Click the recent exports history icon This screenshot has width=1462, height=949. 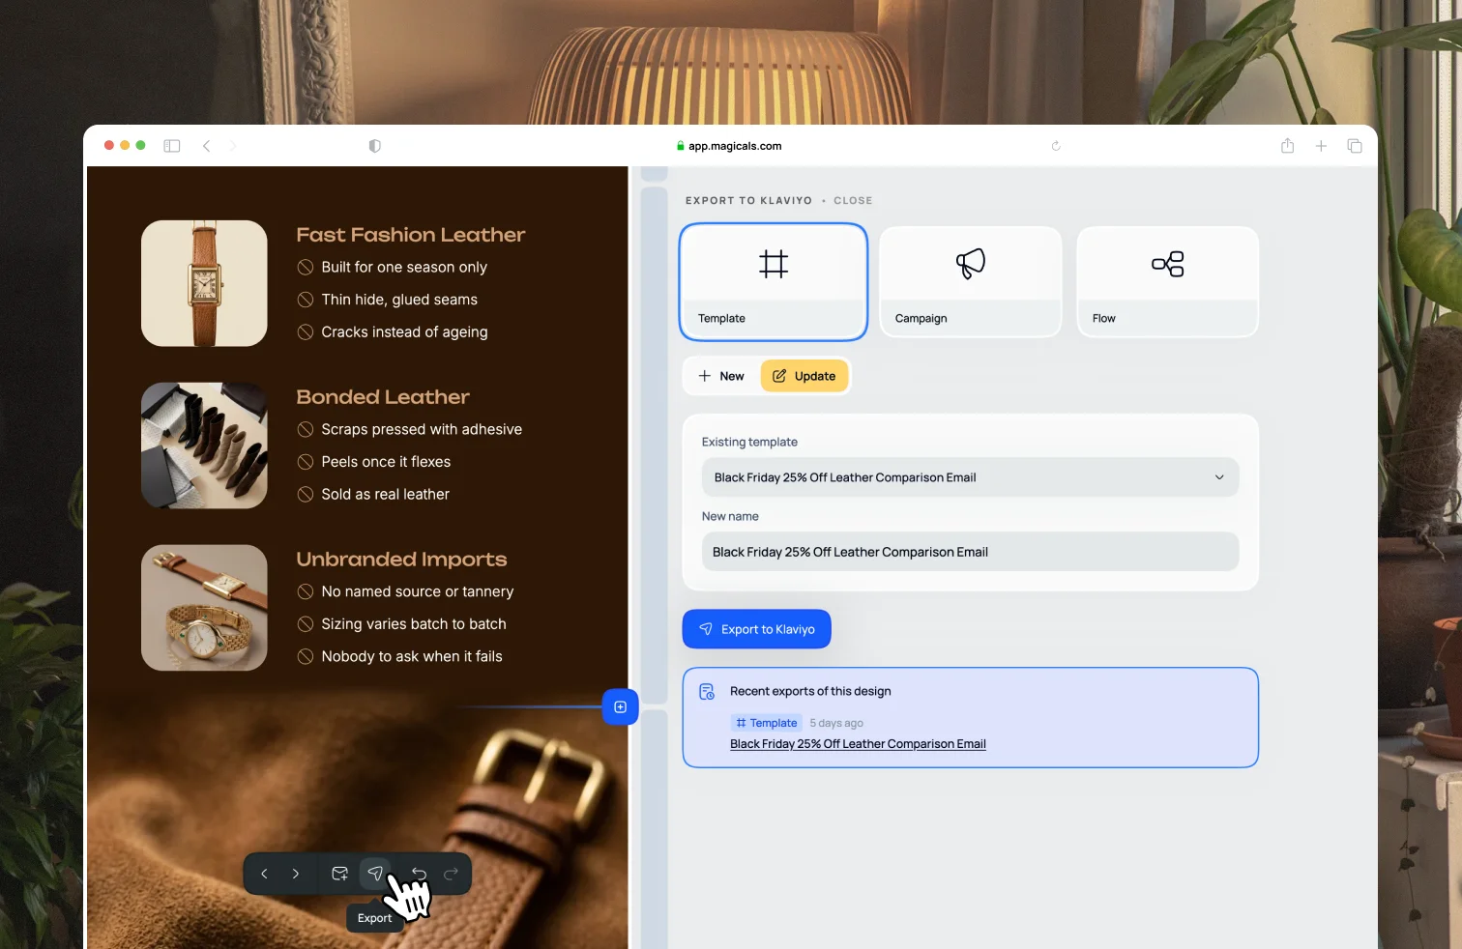[707, 692]
